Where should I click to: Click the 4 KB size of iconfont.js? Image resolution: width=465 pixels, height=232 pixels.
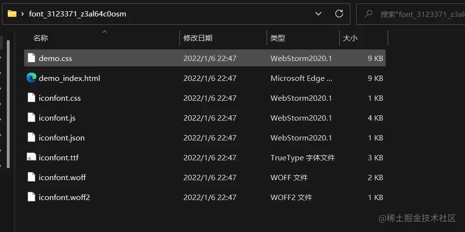click(x=375, y=118)
